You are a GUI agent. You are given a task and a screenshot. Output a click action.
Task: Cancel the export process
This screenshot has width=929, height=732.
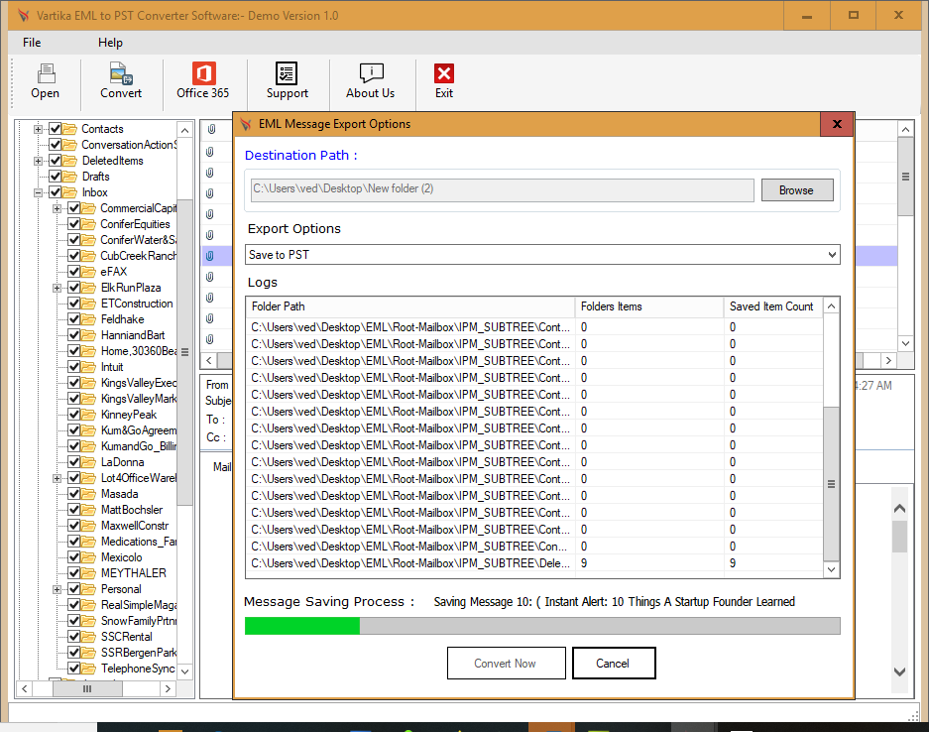point(613,664)
